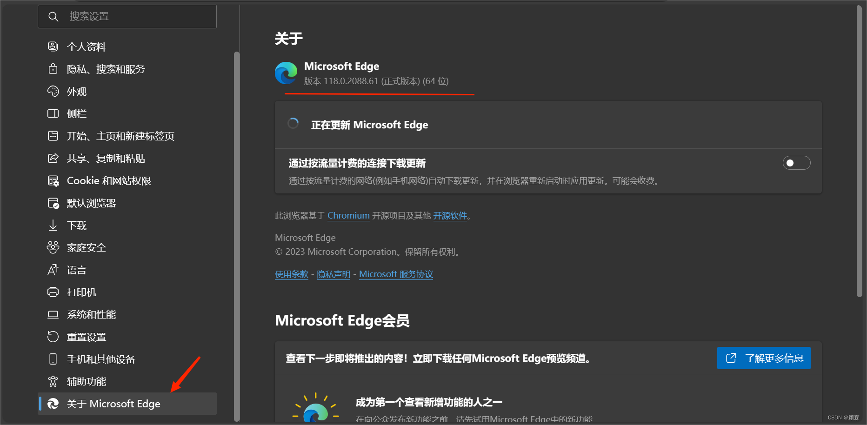
Task: Go to 系统和性能 settings
Action: 127,314
